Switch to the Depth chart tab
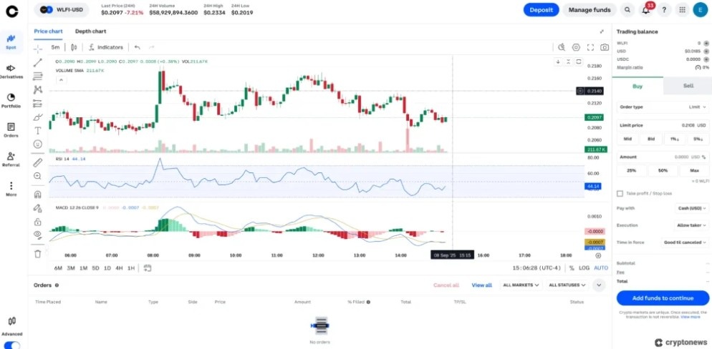 [x=90, y=31]
